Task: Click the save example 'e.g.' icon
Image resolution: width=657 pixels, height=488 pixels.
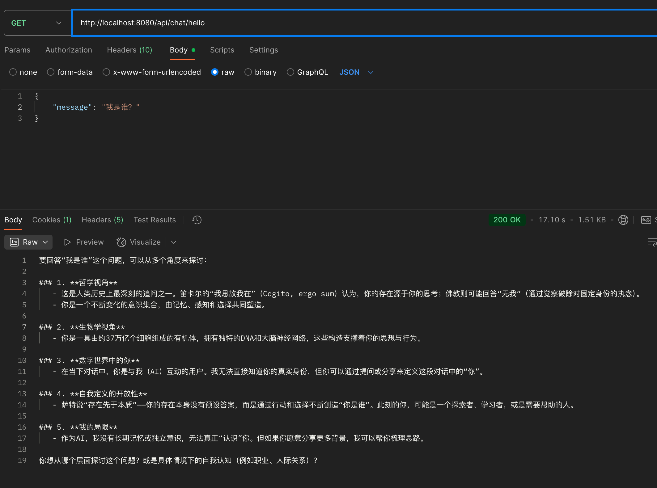Action: coord(646,220)
